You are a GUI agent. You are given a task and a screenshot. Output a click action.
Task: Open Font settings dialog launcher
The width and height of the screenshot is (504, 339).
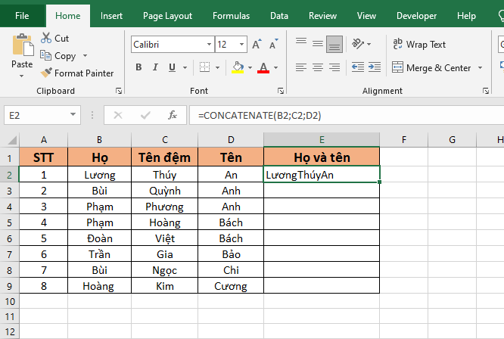(x=281, y=91)
